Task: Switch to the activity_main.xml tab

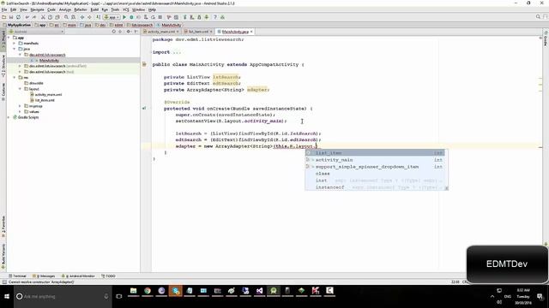Action: tap(160, 32)
